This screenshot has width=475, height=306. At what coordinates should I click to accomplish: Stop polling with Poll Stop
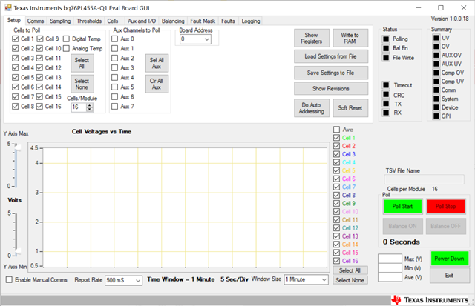(446, 207)
